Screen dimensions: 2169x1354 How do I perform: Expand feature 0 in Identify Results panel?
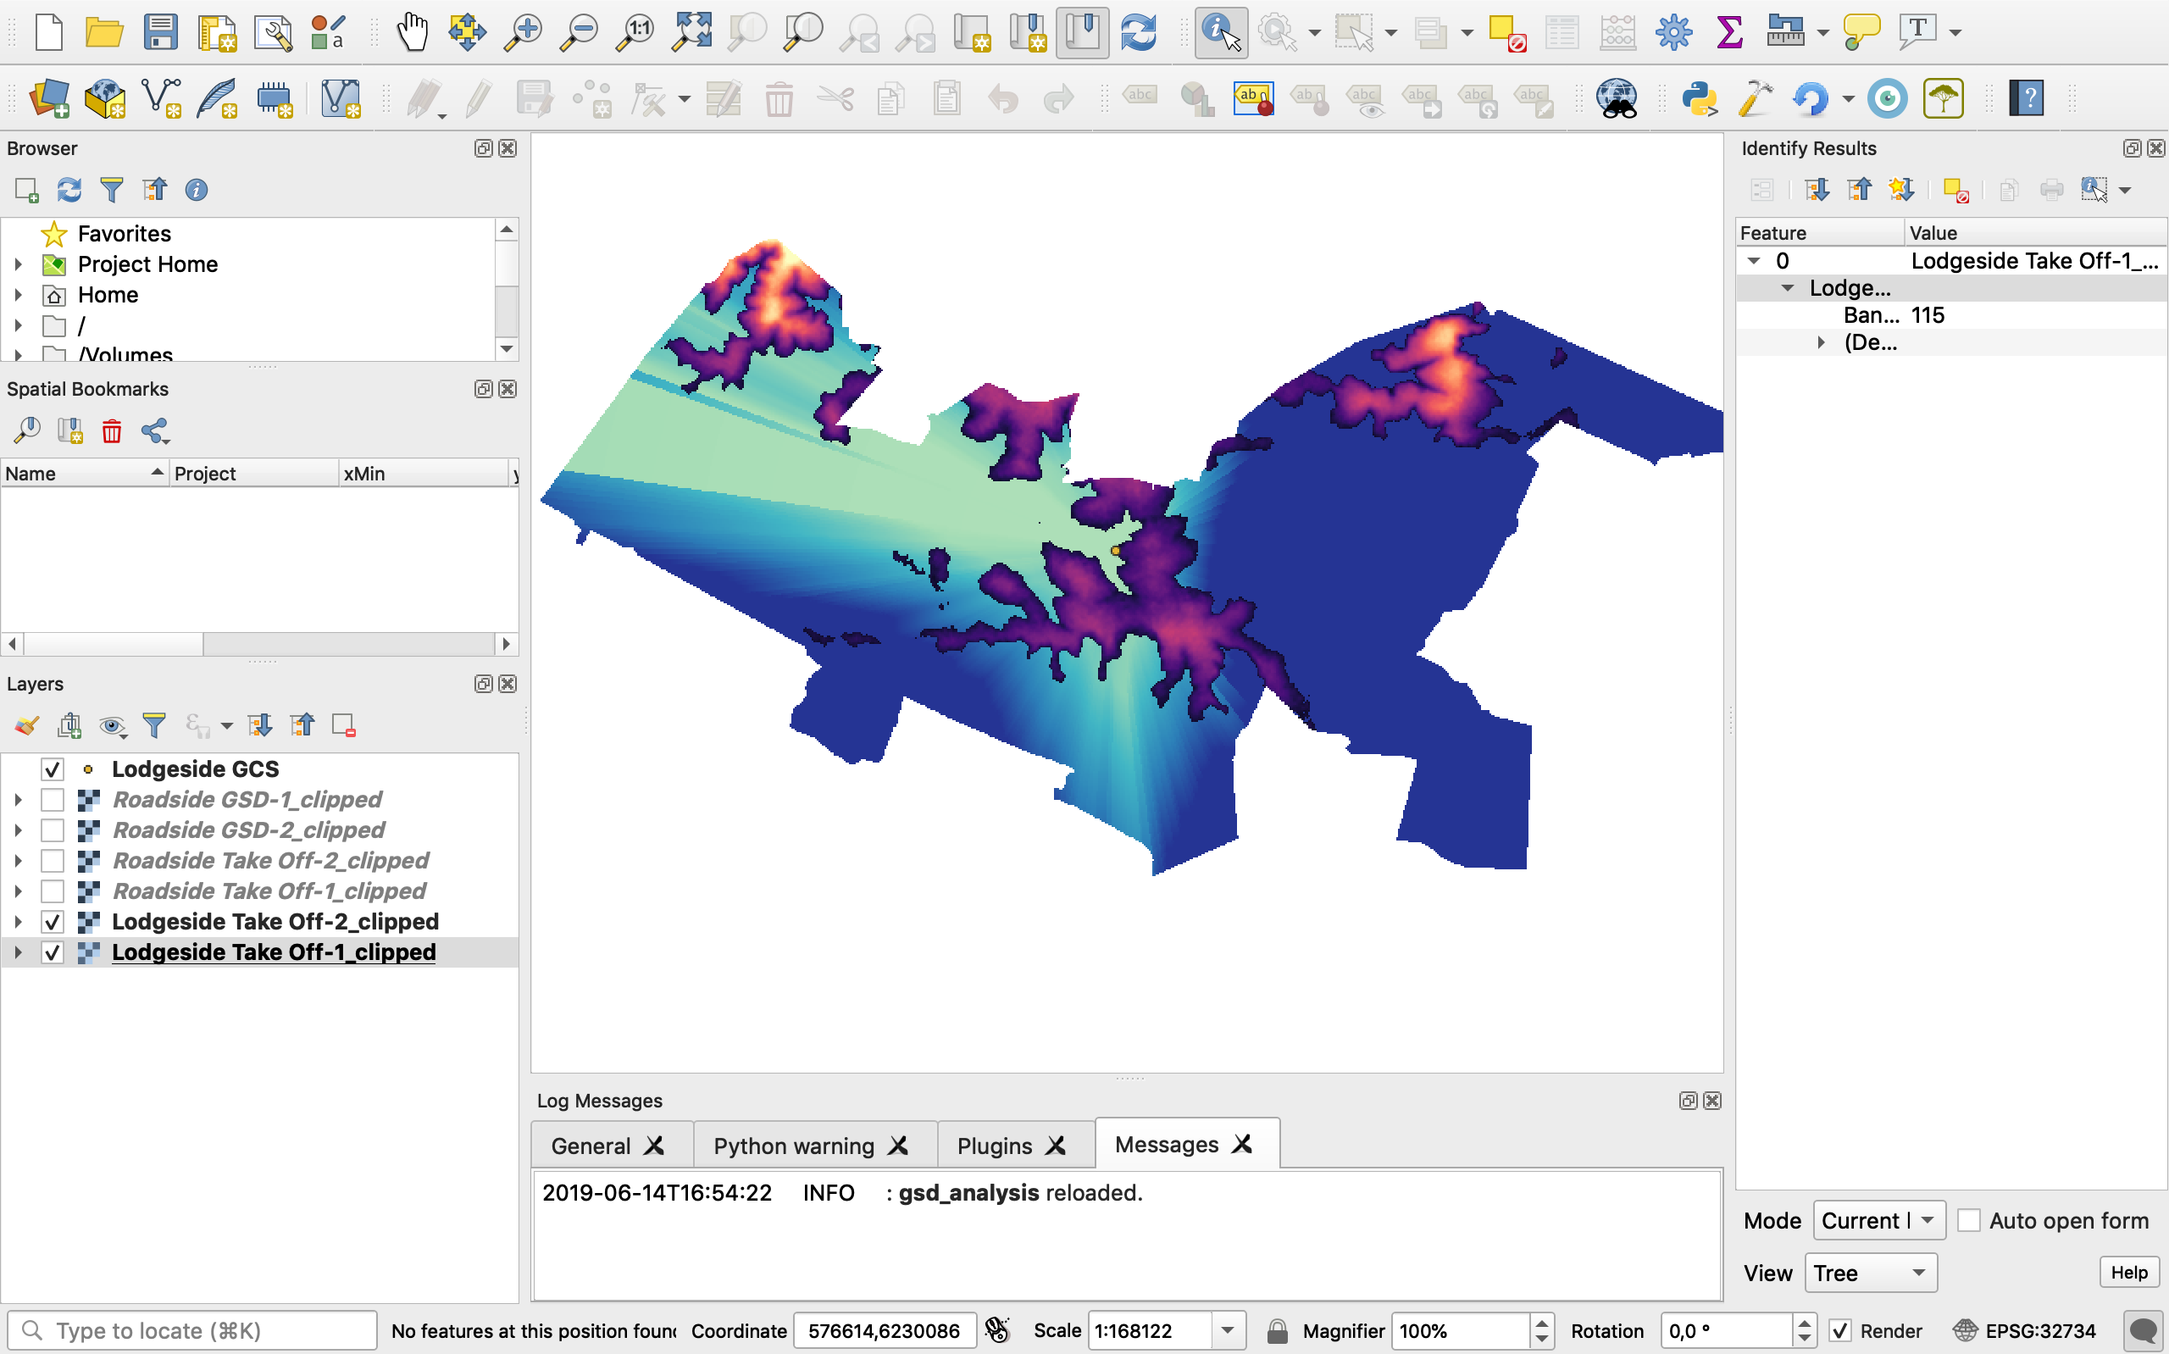click(1754, 259)
